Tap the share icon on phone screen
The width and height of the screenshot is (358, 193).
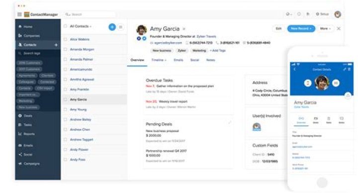348,96
